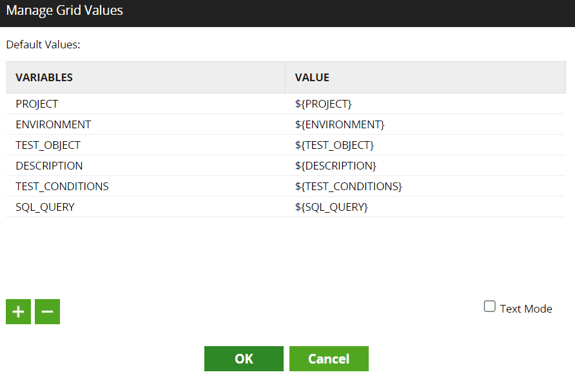Screen dimensions: 575x379
Task: Click the Text Mode label
Action: click(x=526, y=309)
